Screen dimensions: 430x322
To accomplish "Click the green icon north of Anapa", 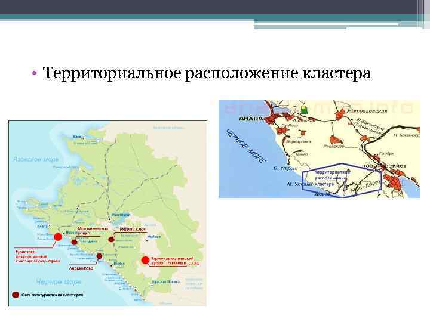I will (x=304, y=109).
